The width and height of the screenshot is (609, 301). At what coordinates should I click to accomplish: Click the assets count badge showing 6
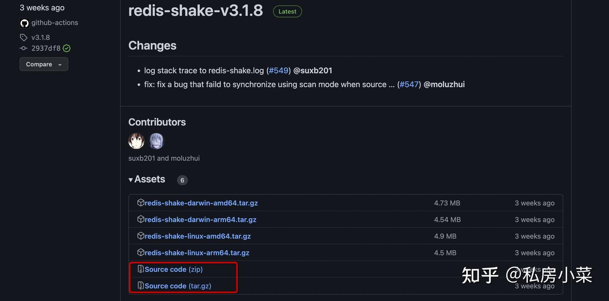tap(182, 180)
